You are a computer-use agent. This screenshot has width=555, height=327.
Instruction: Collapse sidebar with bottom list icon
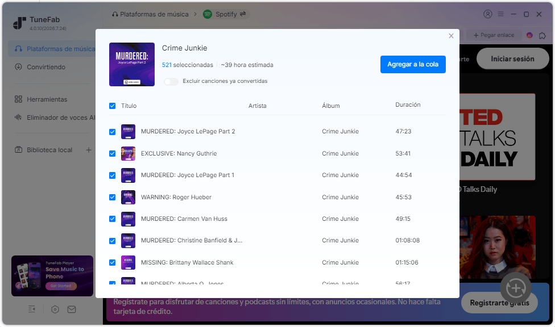click(31, 309)
